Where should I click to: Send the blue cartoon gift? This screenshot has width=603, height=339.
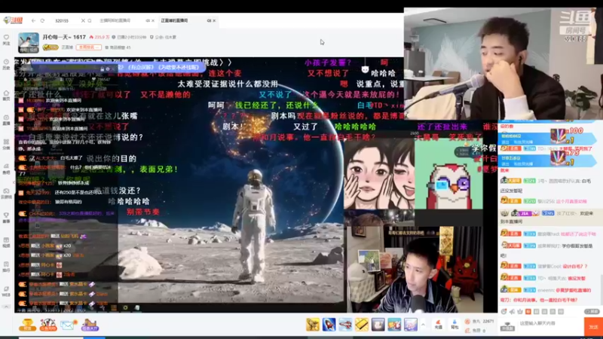(394, 325)
